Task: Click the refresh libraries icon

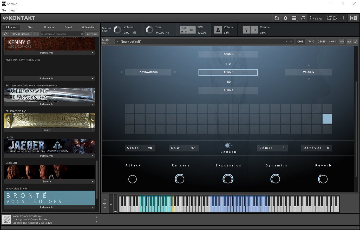Action: pos(5,34)
